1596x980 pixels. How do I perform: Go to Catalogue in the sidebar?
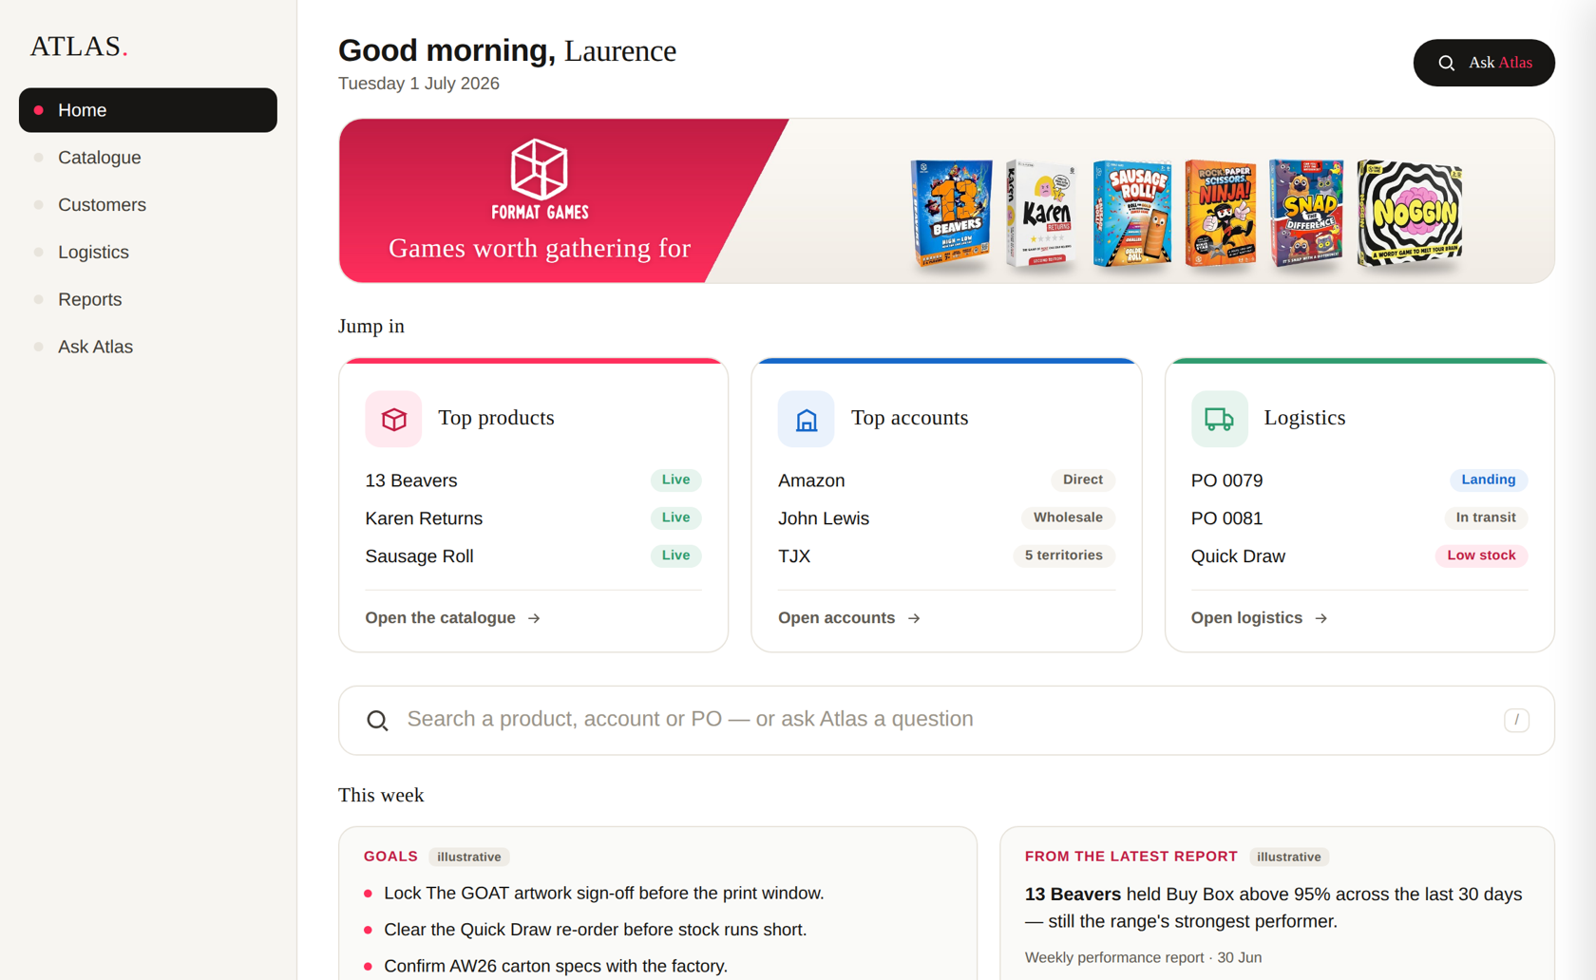[x=147, y=158]
